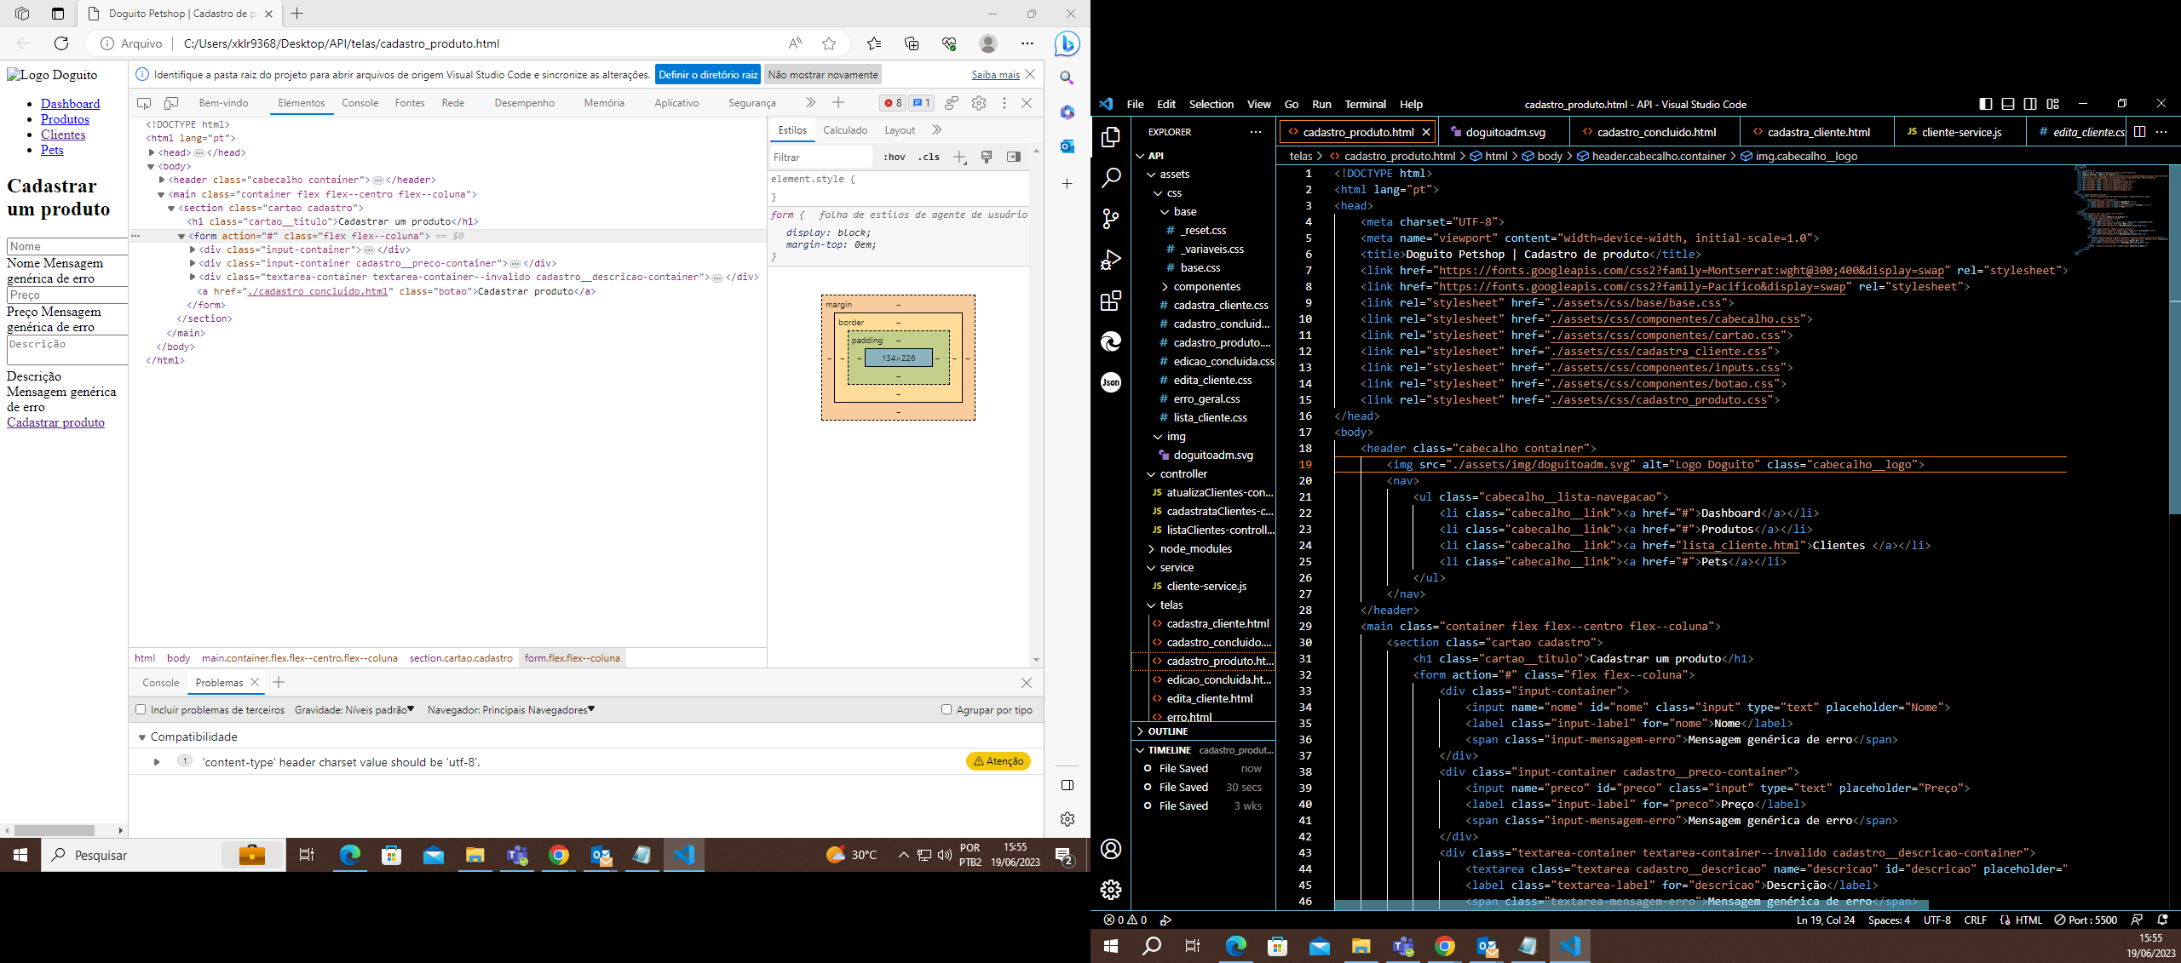Click Port: 5500 in VS Code status bar

click(2085, 920)
